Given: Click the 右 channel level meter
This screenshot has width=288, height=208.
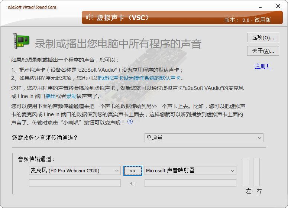Looking at the screenshot, I should [256, 172].
